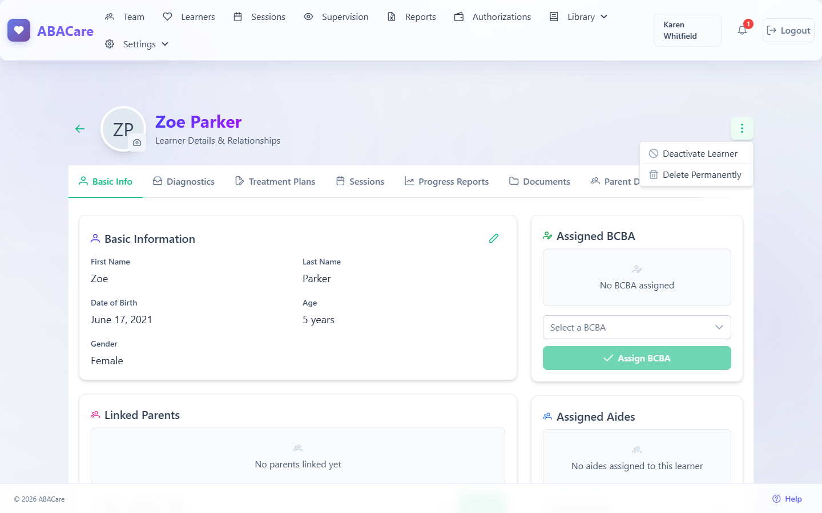Expand the Library menu
Viewport: 822px width, 513px height.
(x=578, y=17)
